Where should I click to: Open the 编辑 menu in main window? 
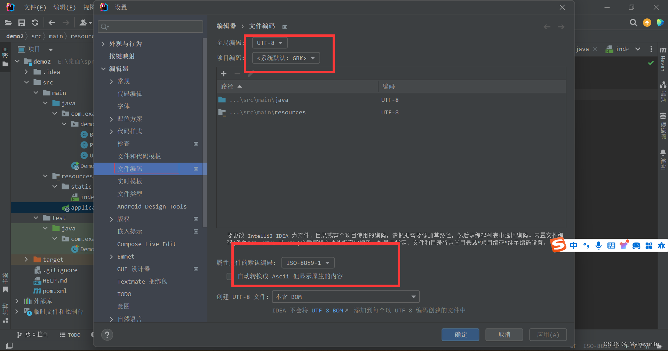click(x=64, y=7)
